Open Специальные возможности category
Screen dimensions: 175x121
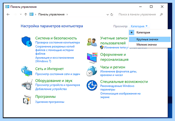(124, 82)
